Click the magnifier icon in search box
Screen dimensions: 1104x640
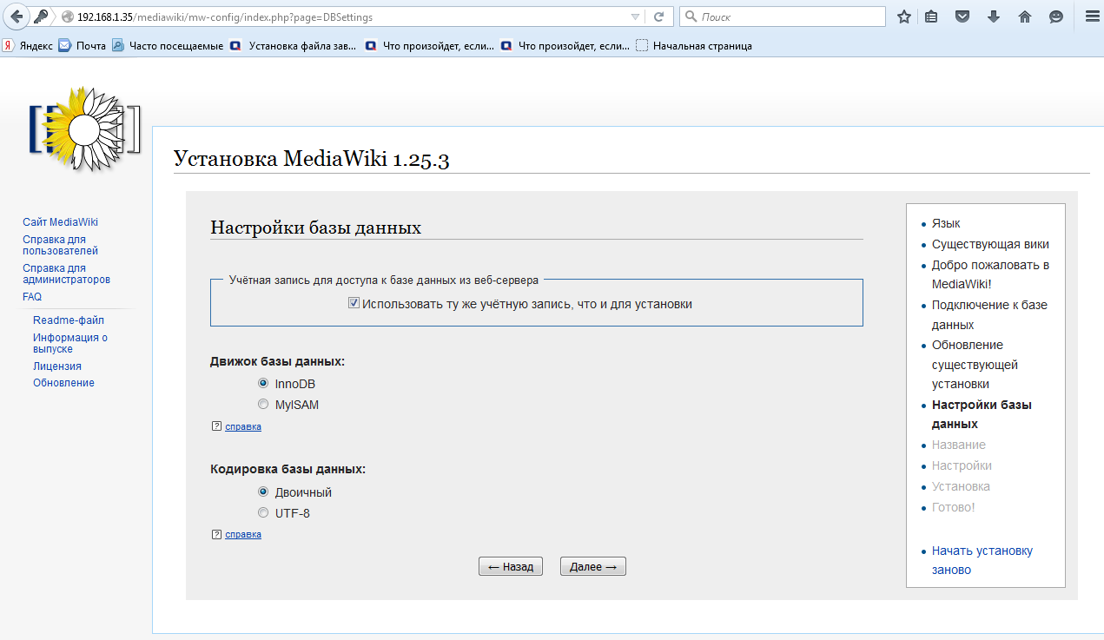[691, 16]
